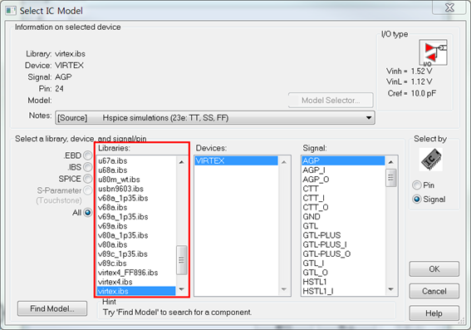
Task: Click the IC chip icon under Select by
Action: pos(431,160)
